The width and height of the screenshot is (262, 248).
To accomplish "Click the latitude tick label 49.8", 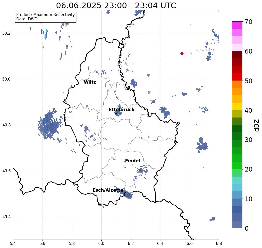I will pyautogui.click(x=6, y=125).
